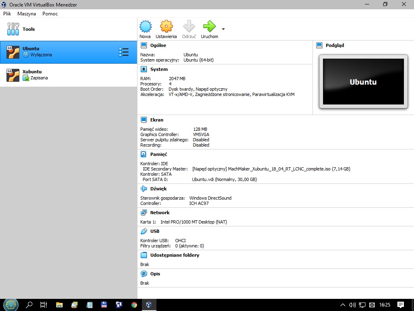
Task: Click the USB section icon
Action: (144, 231)
